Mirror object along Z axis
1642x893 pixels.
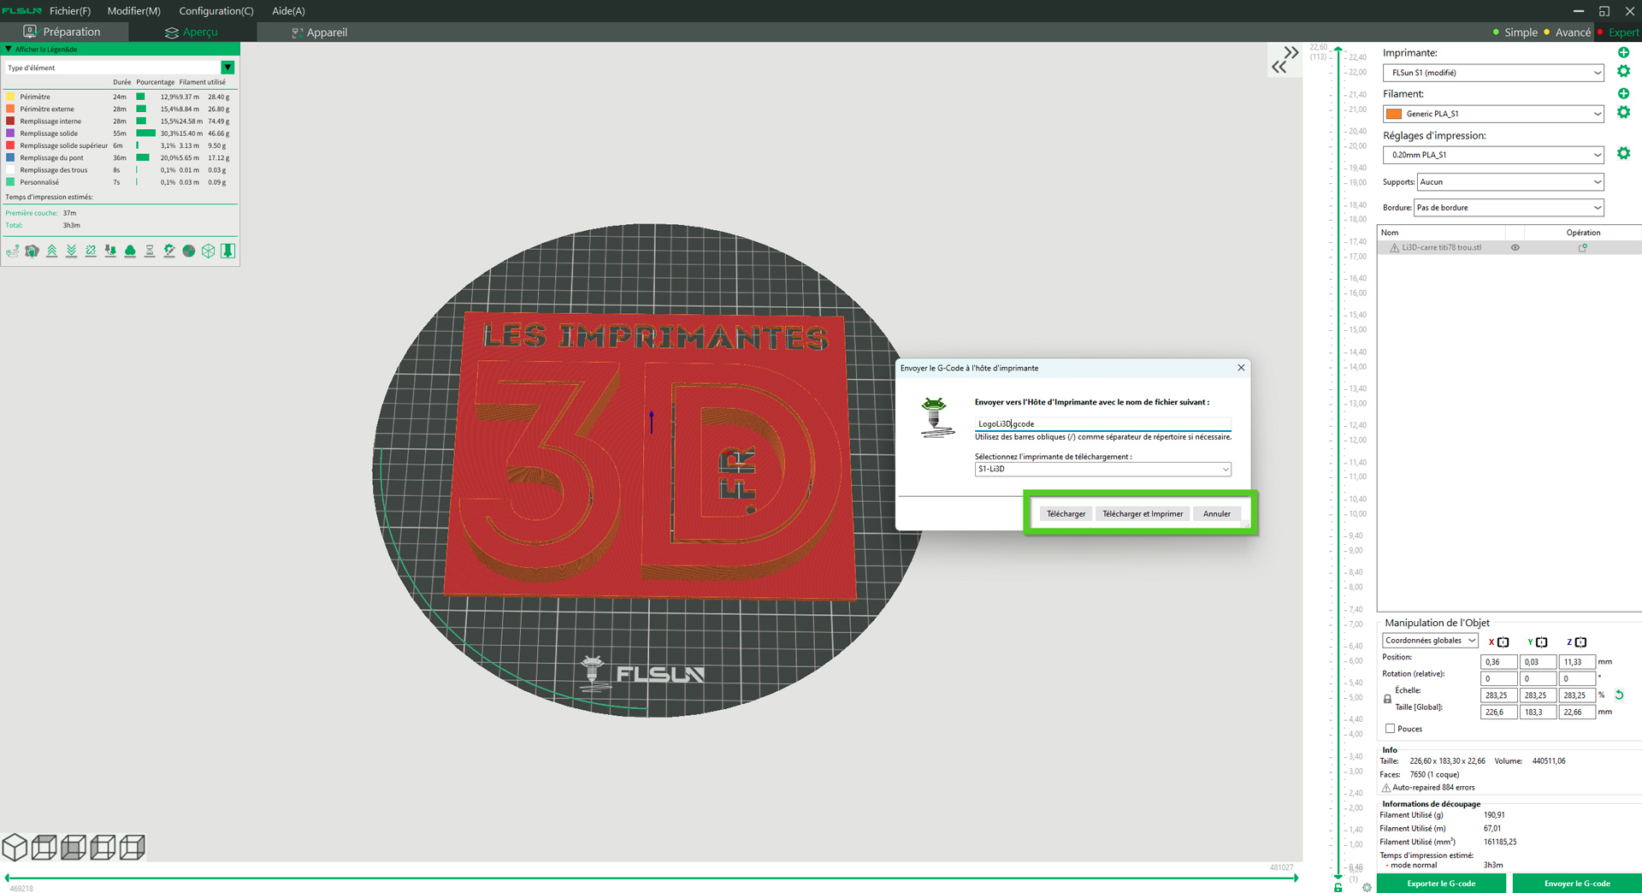(1580, 642)
